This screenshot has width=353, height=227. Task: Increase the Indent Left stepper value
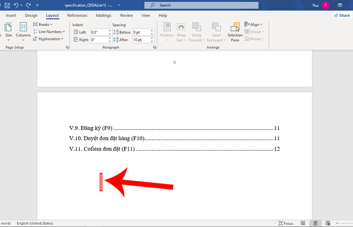[110, 30]
